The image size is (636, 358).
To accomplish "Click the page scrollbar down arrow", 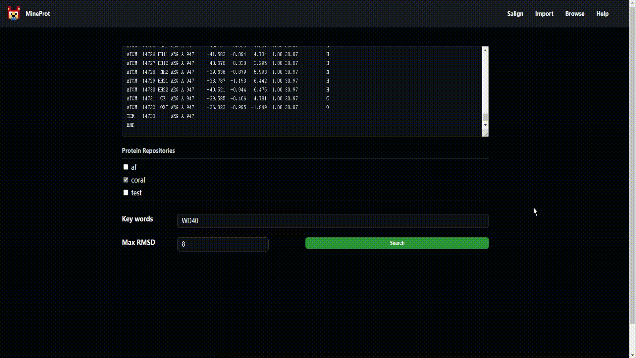I will coord(632,355).
